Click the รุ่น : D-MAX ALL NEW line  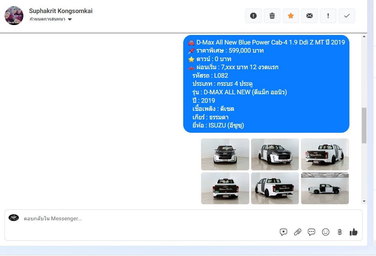tap(240, 92)
